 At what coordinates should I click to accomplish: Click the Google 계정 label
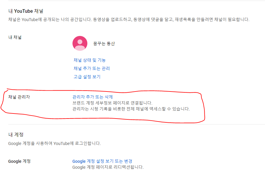[x=19, y=161]
